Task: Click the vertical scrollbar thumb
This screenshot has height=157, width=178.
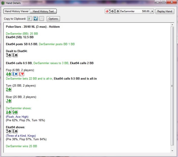Action: click(172, 86)
